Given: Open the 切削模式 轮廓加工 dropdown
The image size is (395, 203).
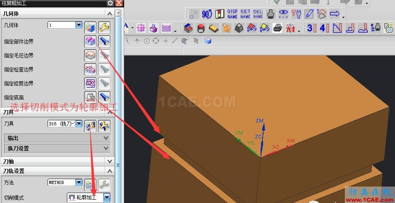Looking at the screenshot, I should click(x=107, y=198).
